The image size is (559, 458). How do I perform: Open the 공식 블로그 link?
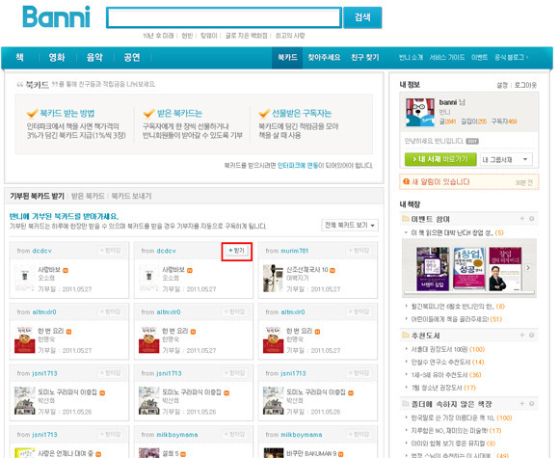511,58
